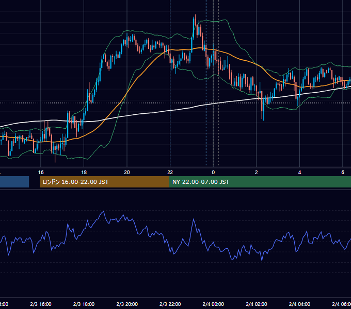351x309 pixels.
Task: Click hour label 20 on the upper chart axis
Action: (127, 173)
